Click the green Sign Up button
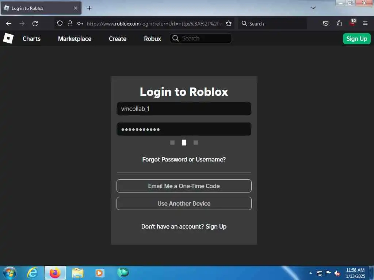374x280 pixels. pyautogui.click(x=356, y=39)
